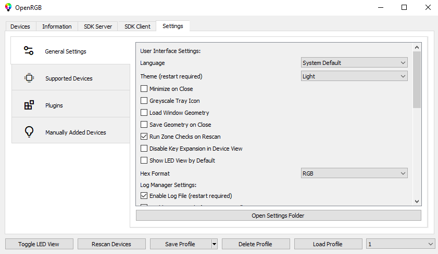This screenshot has height=254, width=438.
Task: Click the General Settings sliders icon
Action: pyautogui.click(x=29, y=51)
